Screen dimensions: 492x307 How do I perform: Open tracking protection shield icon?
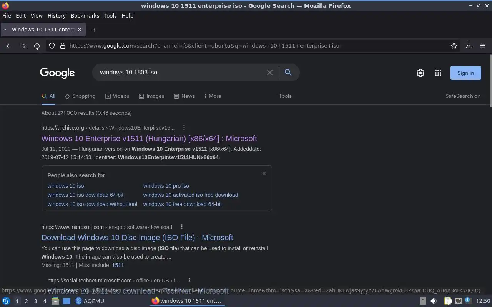[x=52, y=46]
